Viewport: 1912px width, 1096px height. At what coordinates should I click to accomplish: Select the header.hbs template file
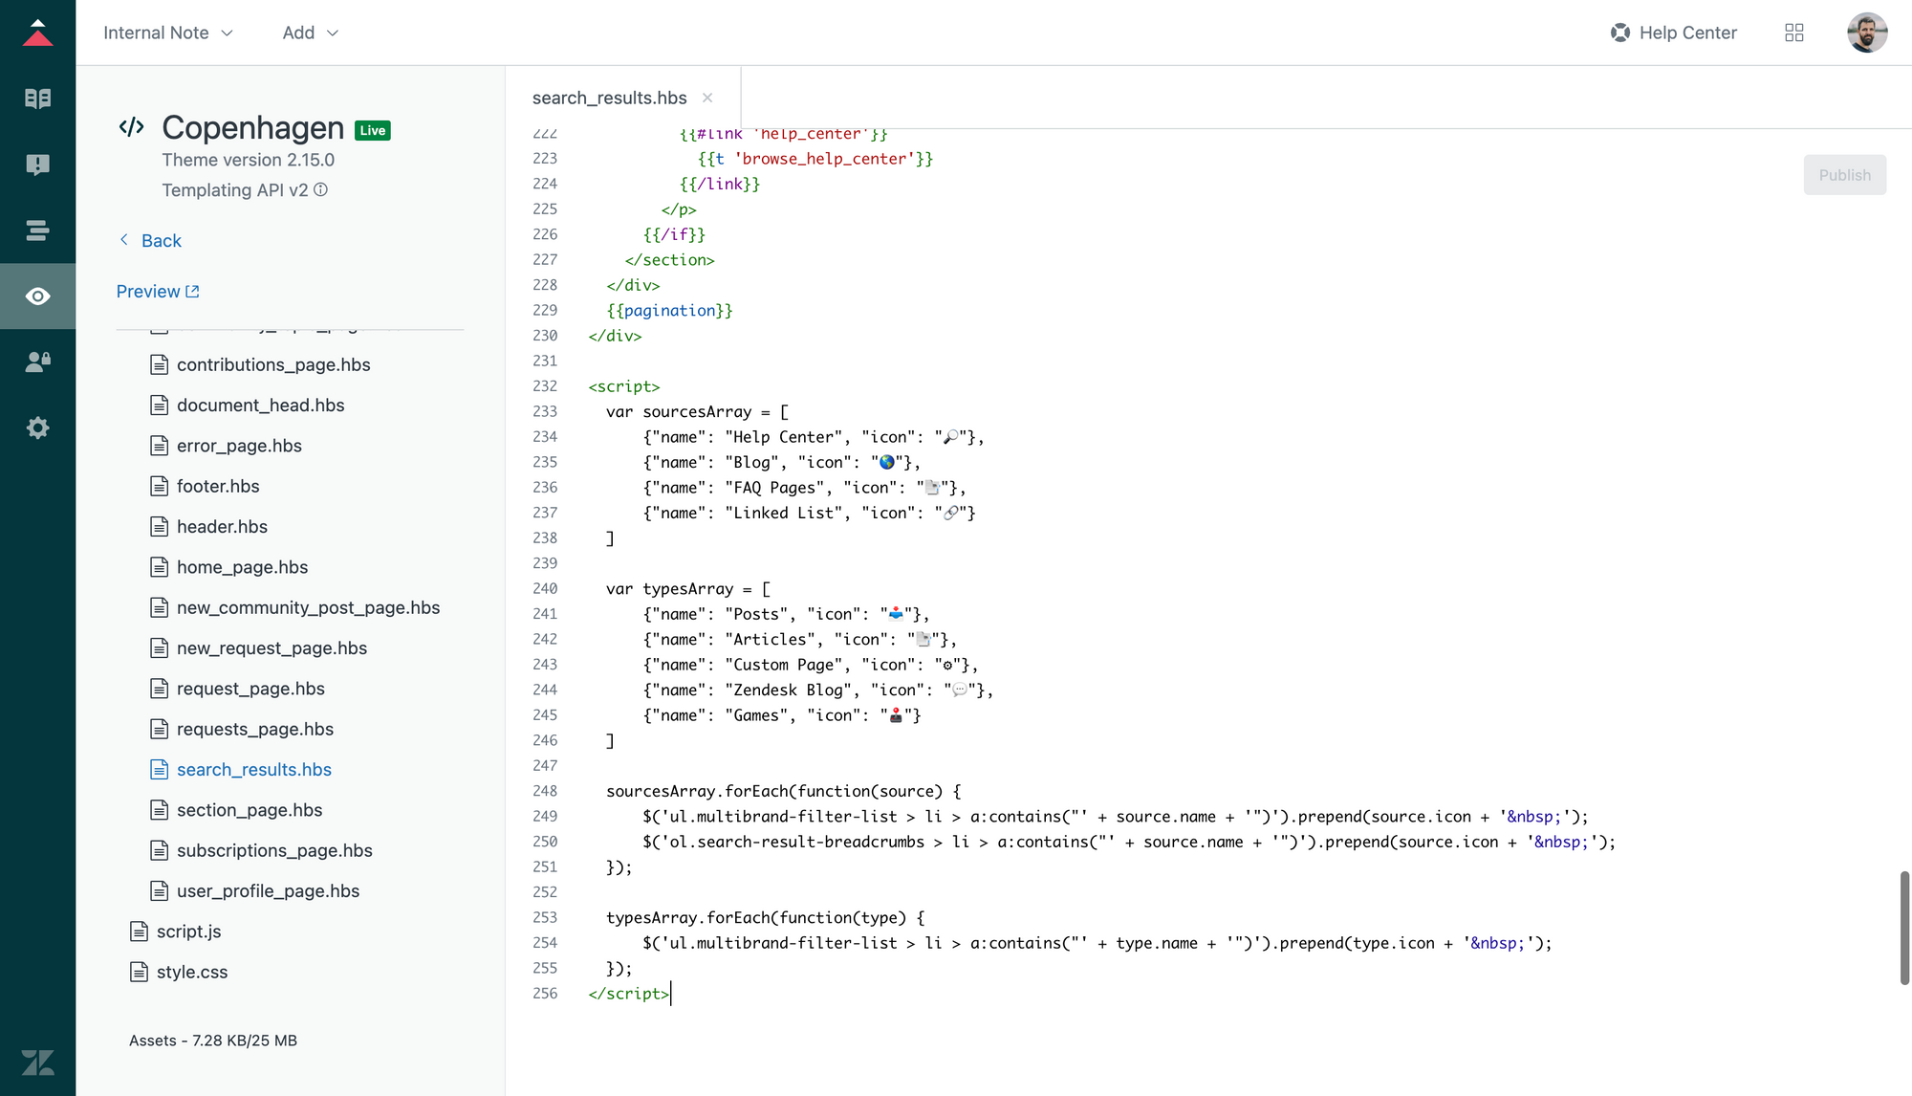[x=222, y=527]
